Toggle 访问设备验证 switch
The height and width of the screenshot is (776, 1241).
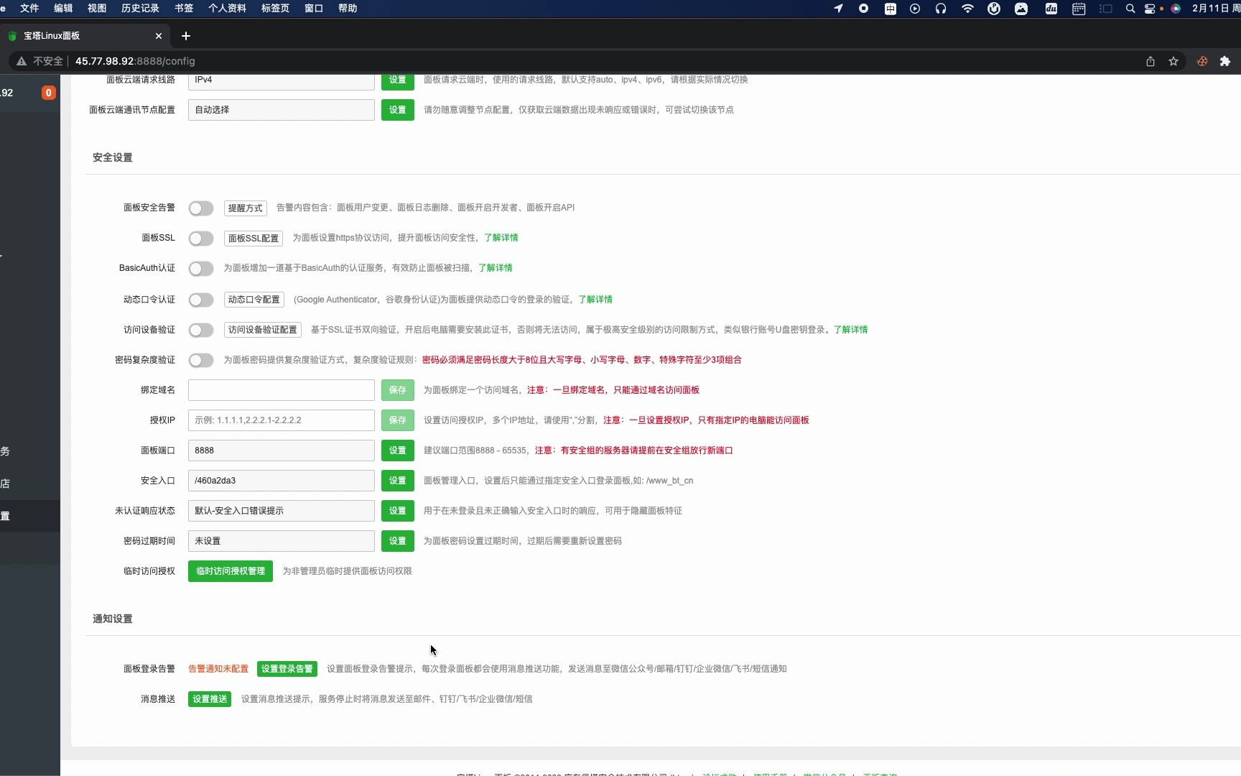(x=201, y=331)
